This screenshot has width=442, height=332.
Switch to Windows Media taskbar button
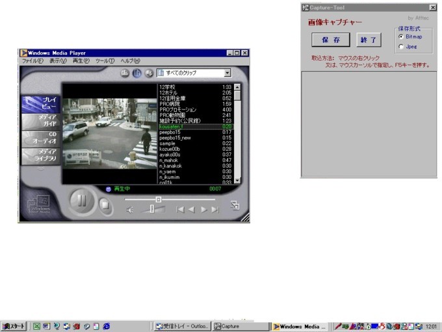(300, 326)
